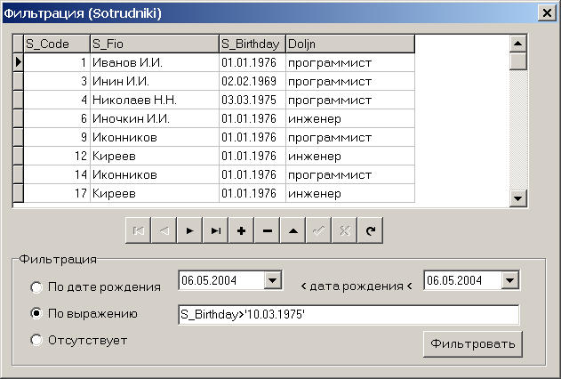This screenshot has height=379, width=561.
Task: Click the left date field text 06.05.2004
Action: [209, 280]
